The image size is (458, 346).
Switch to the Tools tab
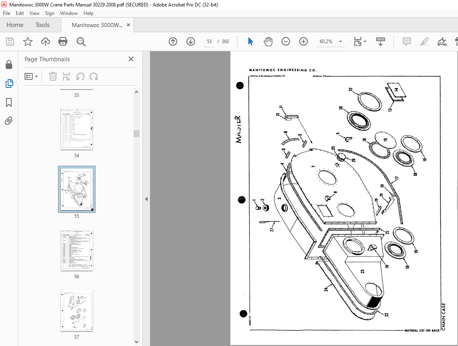click(42, 25)
